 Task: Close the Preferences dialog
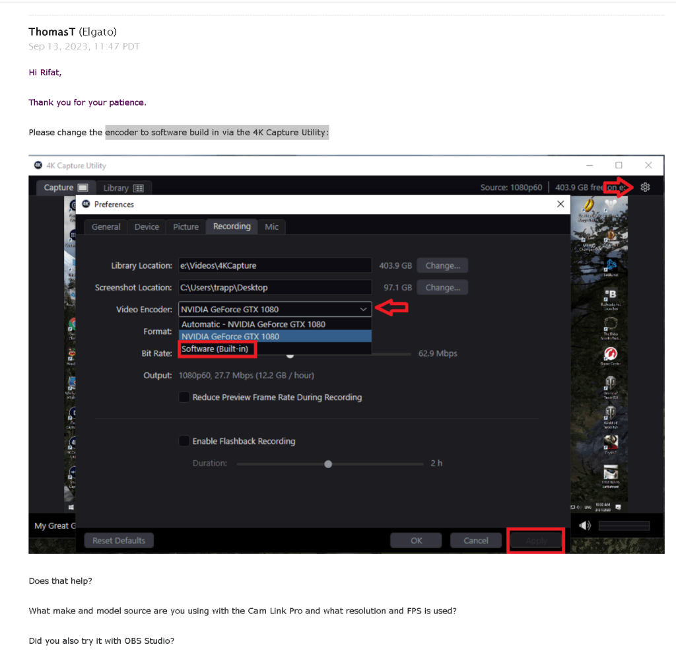tap(560, 204)
